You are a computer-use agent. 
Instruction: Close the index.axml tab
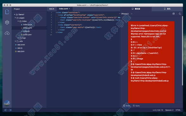pyautogui.click(x=69, y=9)
